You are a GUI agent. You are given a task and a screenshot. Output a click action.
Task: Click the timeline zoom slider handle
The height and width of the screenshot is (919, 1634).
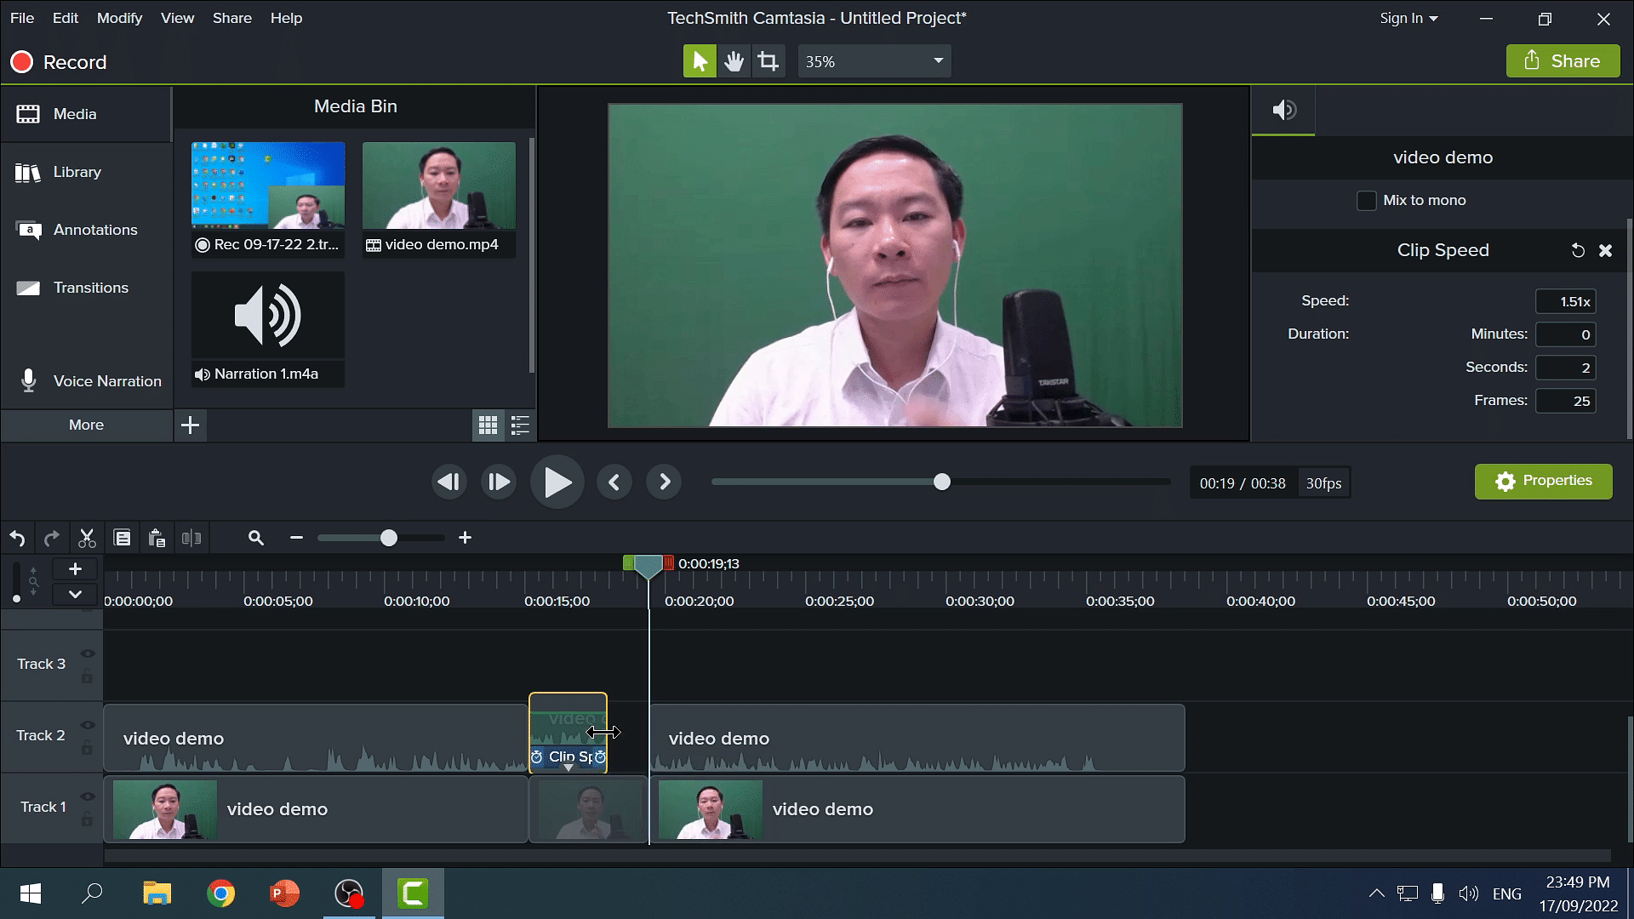coord(389,538)
